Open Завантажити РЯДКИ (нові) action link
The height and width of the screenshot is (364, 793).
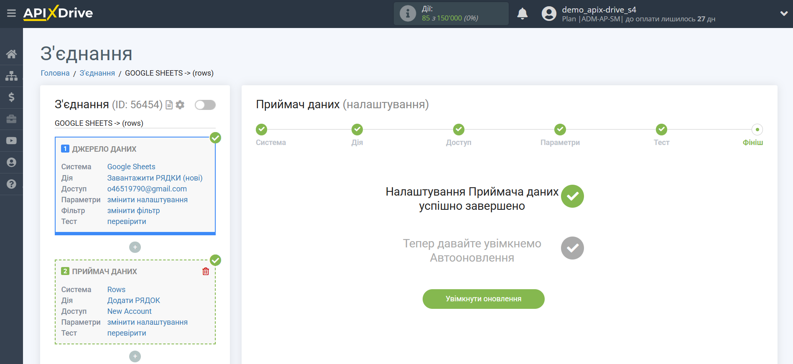(155, 178)
